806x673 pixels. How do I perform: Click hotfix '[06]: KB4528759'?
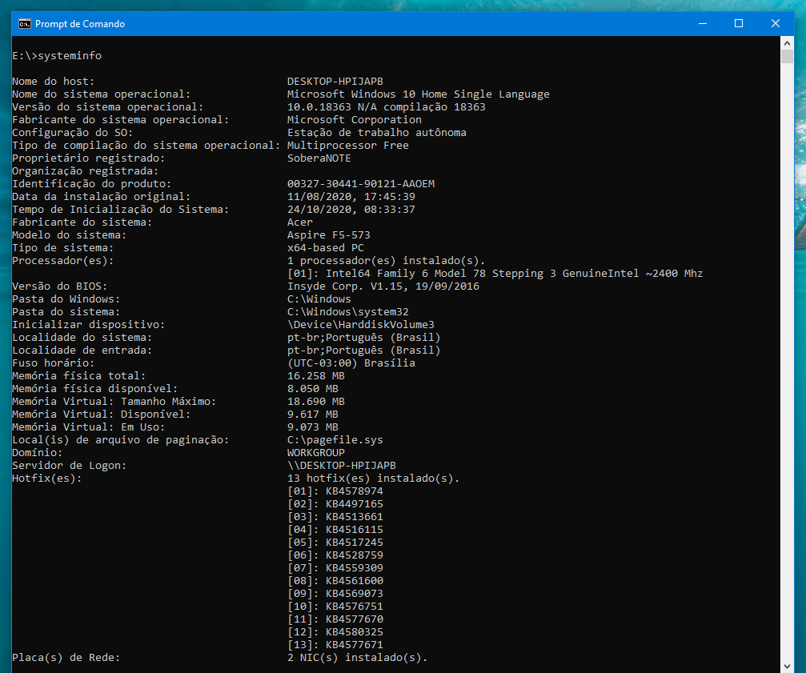click(335, 555)
